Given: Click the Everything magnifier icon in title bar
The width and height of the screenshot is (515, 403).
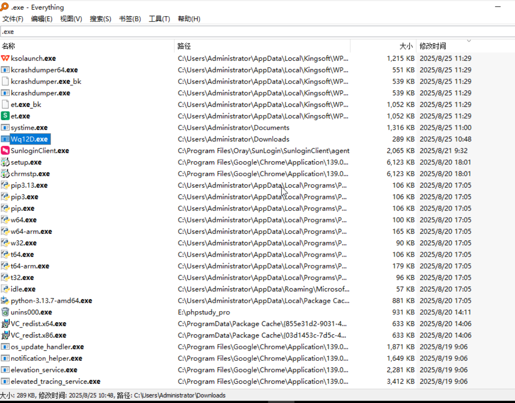Looking at the screenshot, I should click(5, 7).
